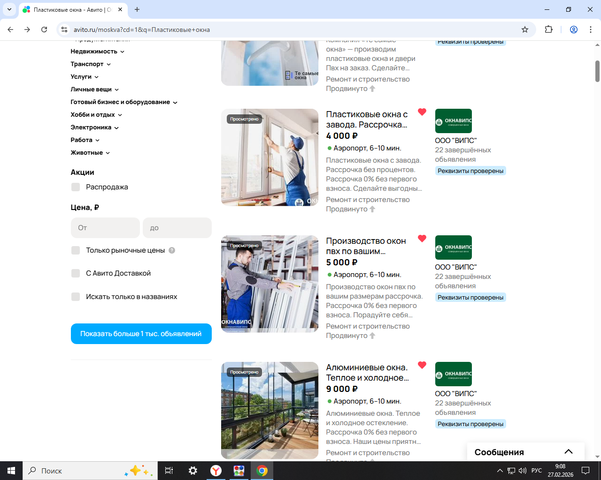The width and height of the screenshot is (601, 480).
Task: Unfavorite Производство окон пвх listing
Action: click(x=422, y=239)
